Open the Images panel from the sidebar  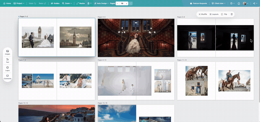(x=8, y=52)
